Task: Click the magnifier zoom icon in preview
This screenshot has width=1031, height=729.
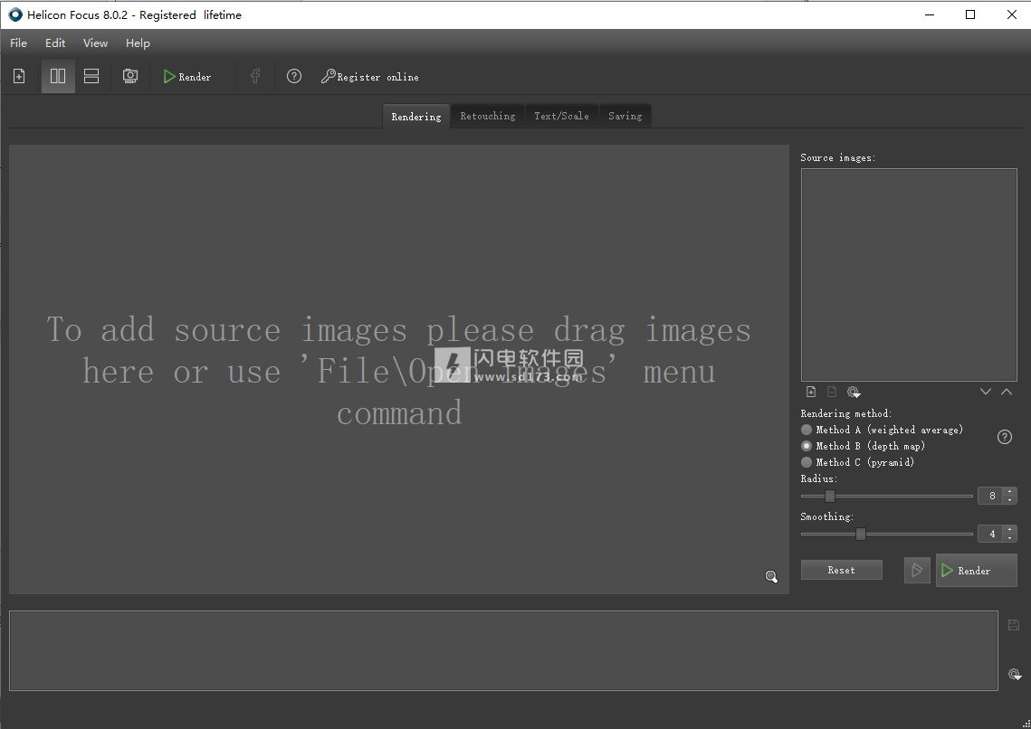Action: tap(771, 577)
